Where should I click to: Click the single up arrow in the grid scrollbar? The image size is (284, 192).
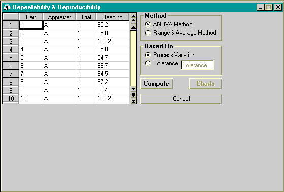coord(133,28)
